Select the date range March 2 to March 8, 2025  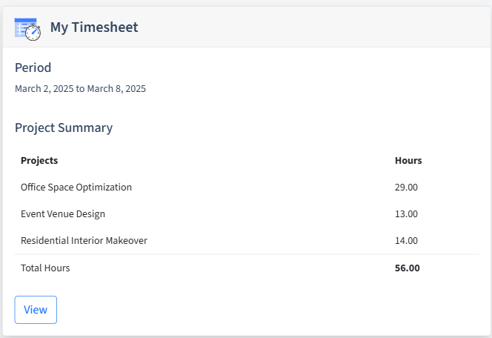point(80,89)
